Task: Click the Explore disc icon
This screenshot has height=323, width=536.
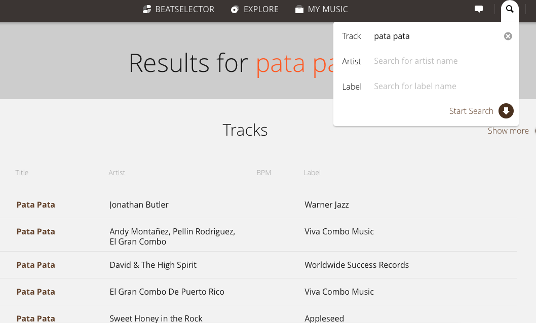Action: point(235,9)
